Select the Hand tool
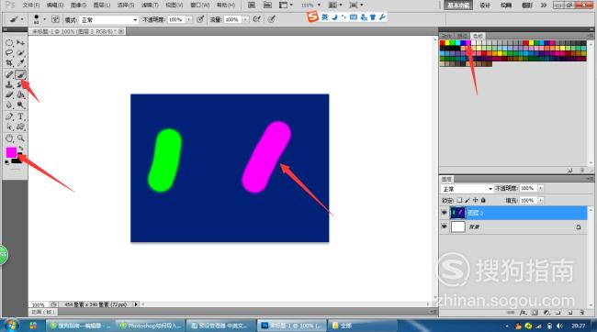The width and height of the screenshot is (597, 332). tap(9, 138)
